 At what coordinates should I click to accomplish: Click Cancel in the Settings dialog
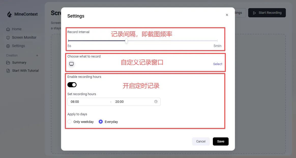pyautogui.click(x=201, y=141)
